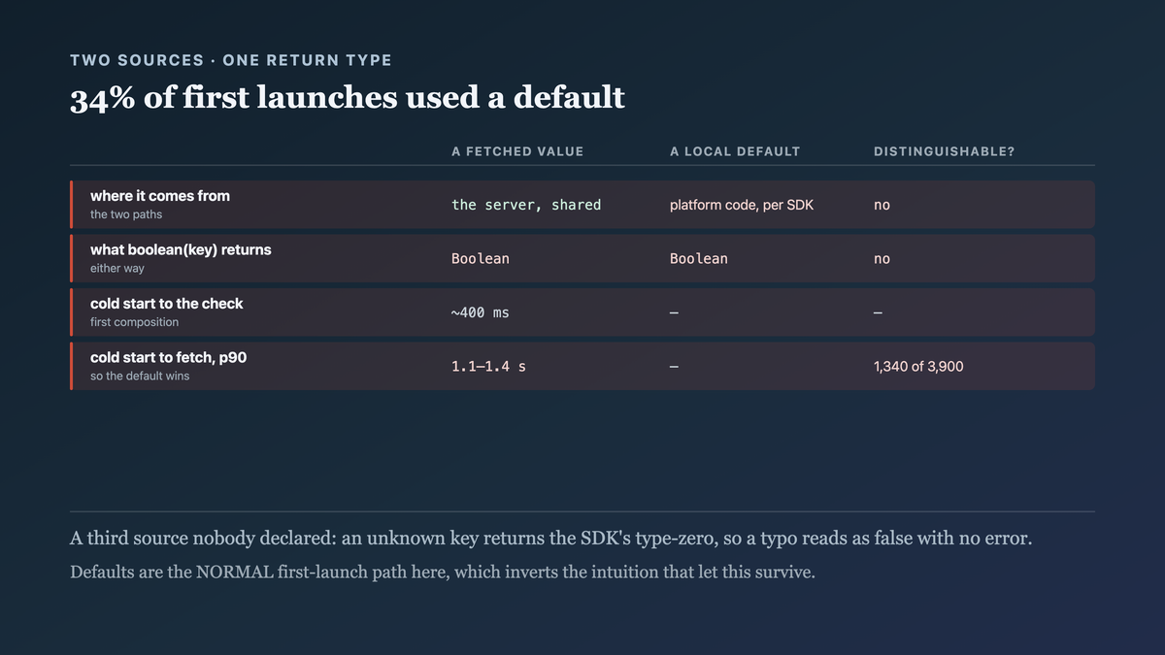Click the subtitle 'the two paths'
The image size is (1165, 655).
(126, 214)
